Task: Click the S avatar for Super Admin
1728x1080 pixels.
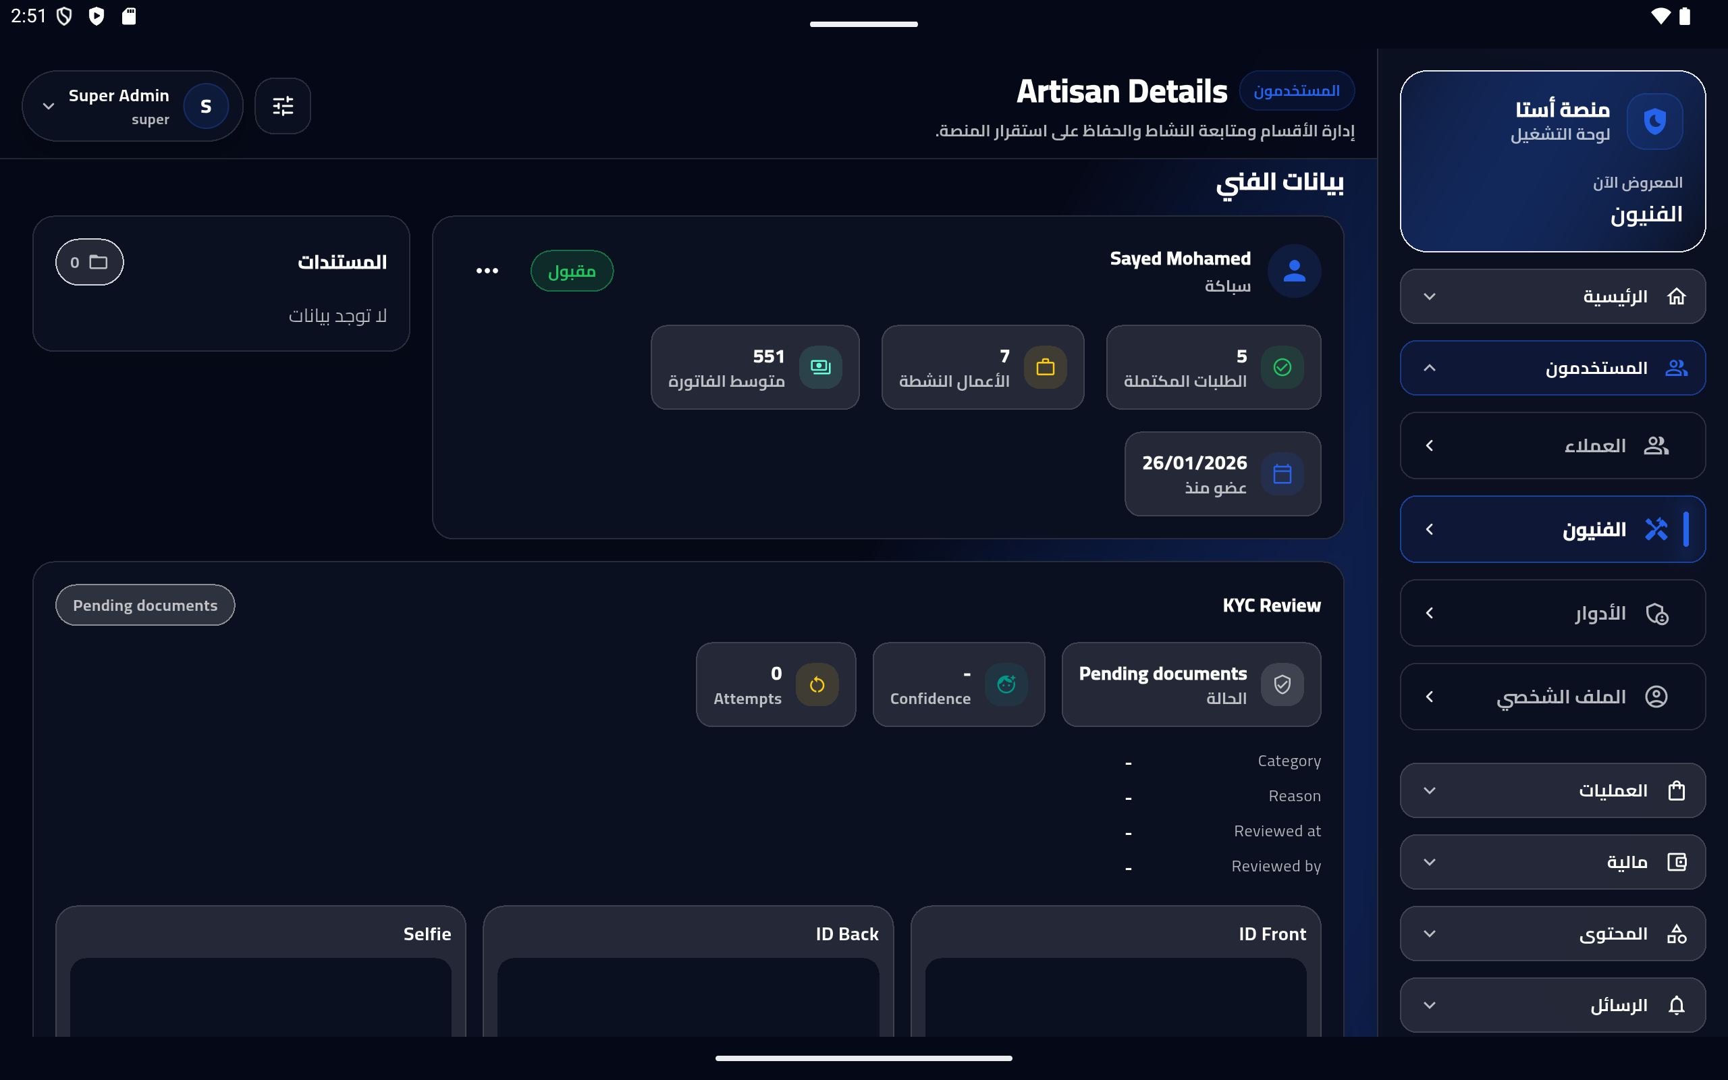Action: pyautogui.click(x=206, y=106)
